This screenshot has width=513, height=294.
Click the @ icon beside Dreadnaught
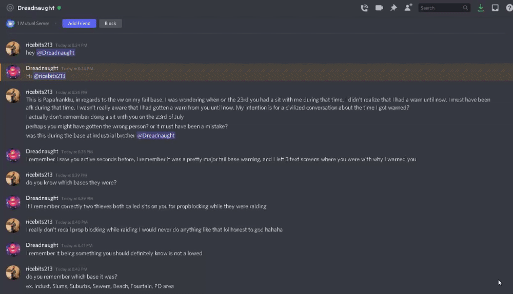pyautogui.click(x=10, y=8)
